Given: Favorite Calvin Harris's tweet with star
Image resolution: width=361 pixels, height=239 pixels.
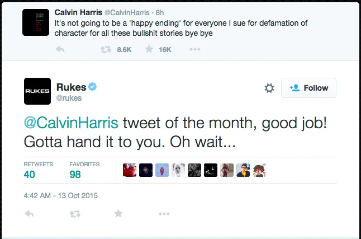Looking at the screenshot, I should pyautogui.click(x=149, y=49).
